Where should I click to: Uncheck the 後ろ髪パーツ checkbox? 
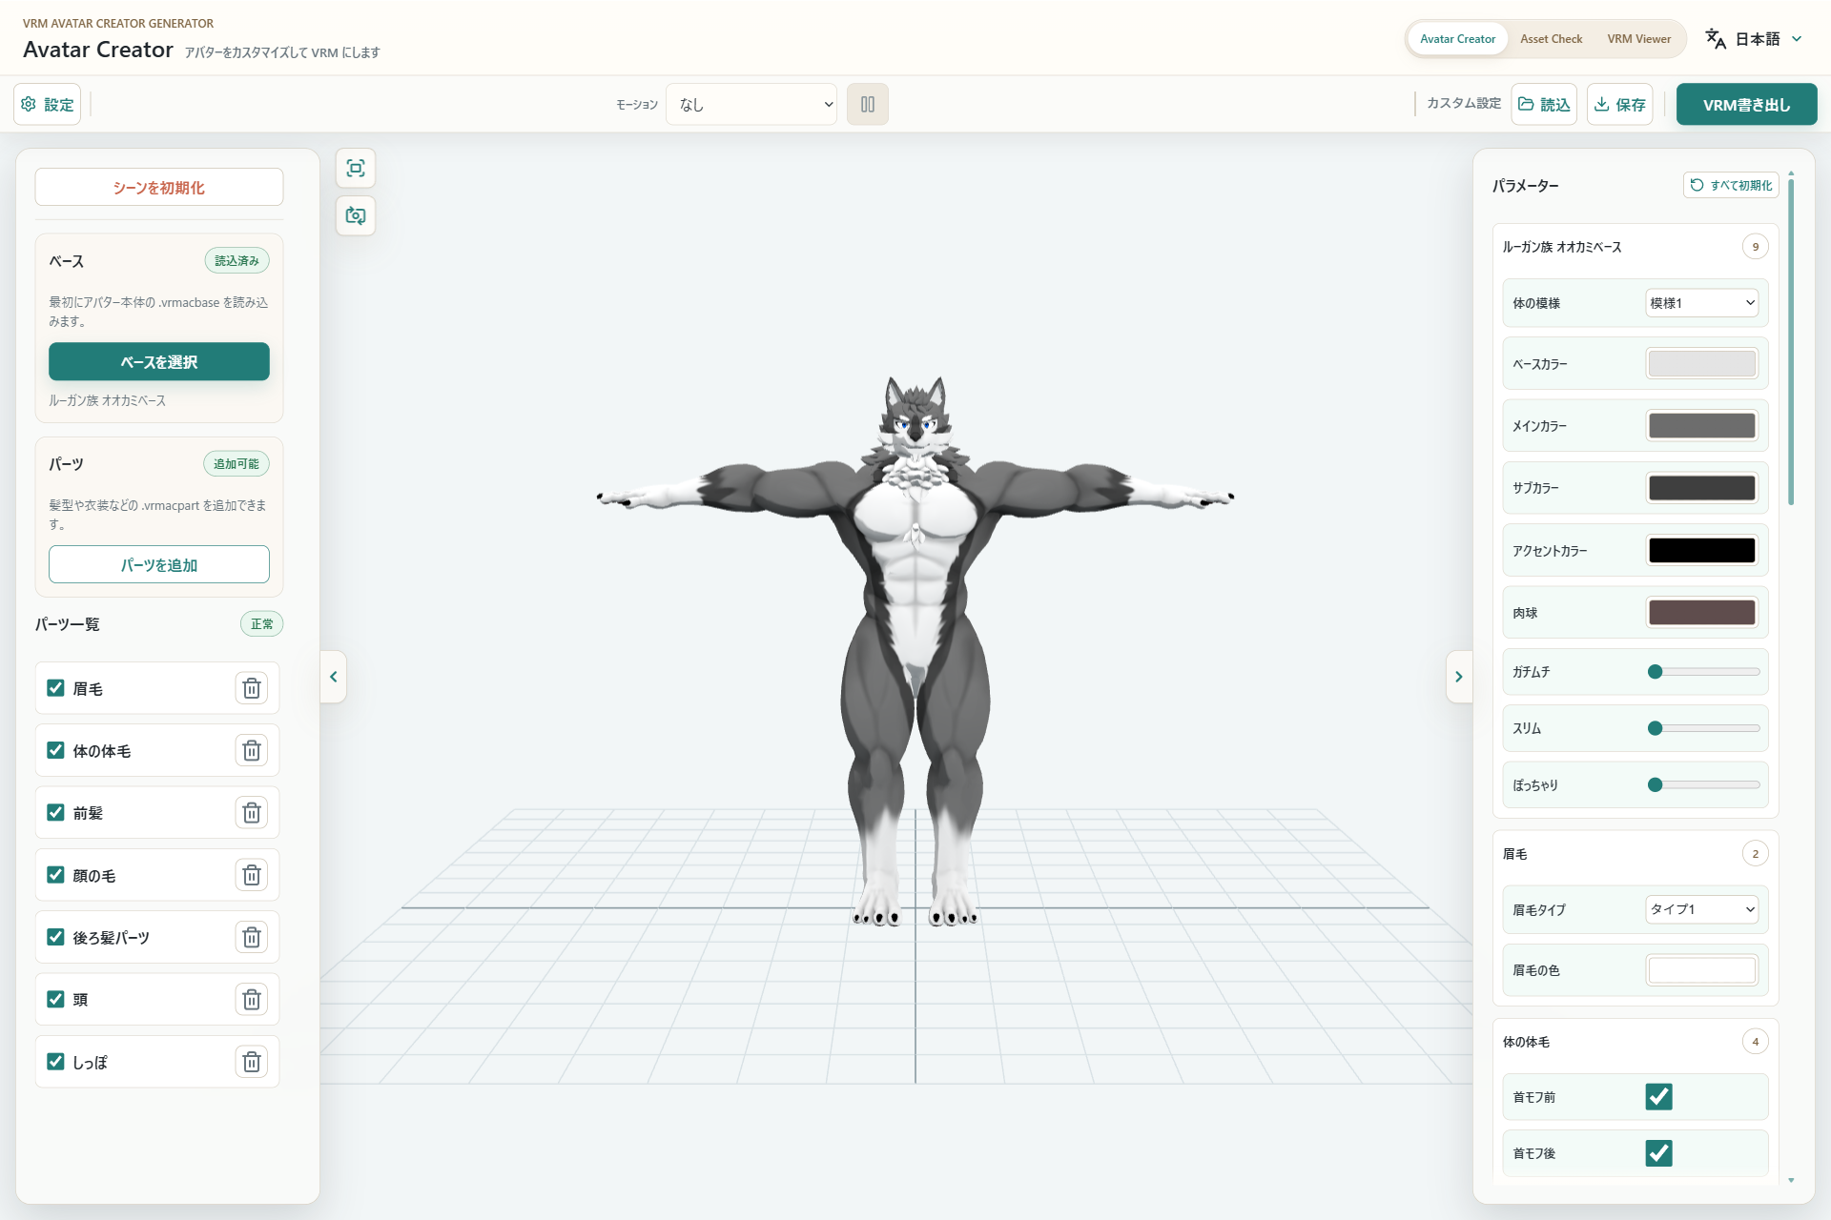55,937
